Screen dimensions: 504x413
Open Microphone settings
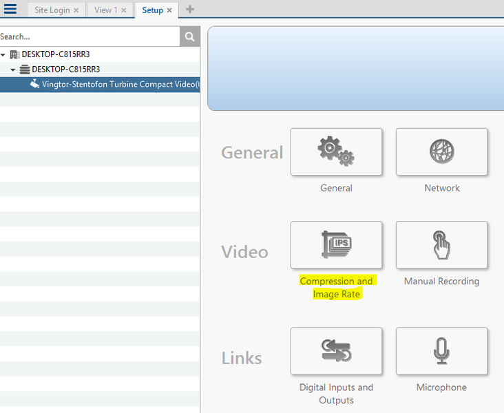441,351
